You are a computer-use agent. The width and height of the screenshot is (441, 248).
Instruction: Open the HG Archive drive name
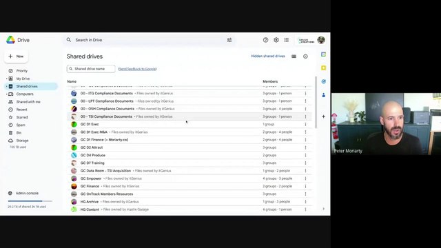[90, 202]
